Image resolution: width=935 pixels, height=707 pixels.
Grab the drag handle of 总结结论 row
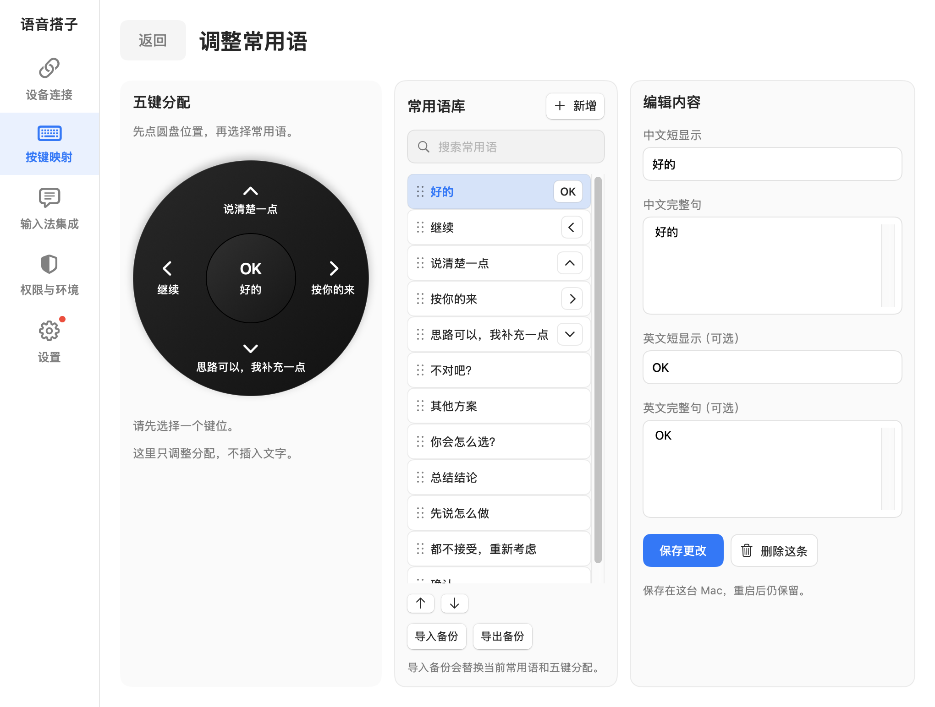pyautogui.click(x=420, y=477)
